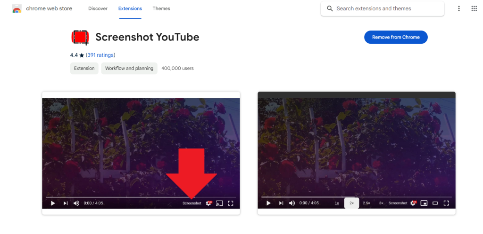Click settings gear icon in left preview
The image size is (483, 234).
point(208,203)
